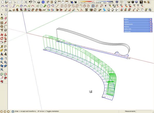Activate the Orbit camera tool
Screen dimensions: 154x113
coord(2,59)
